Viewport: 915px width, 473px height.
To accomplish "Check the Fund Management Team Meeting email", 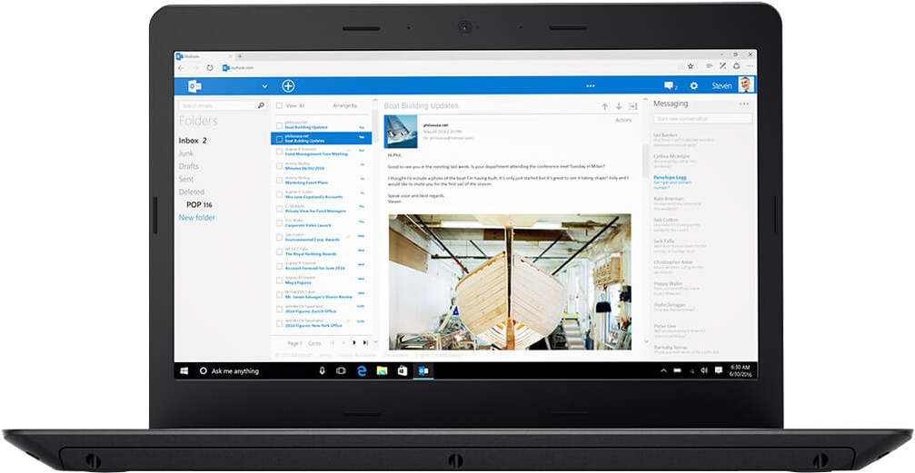I will pos(280,152).
